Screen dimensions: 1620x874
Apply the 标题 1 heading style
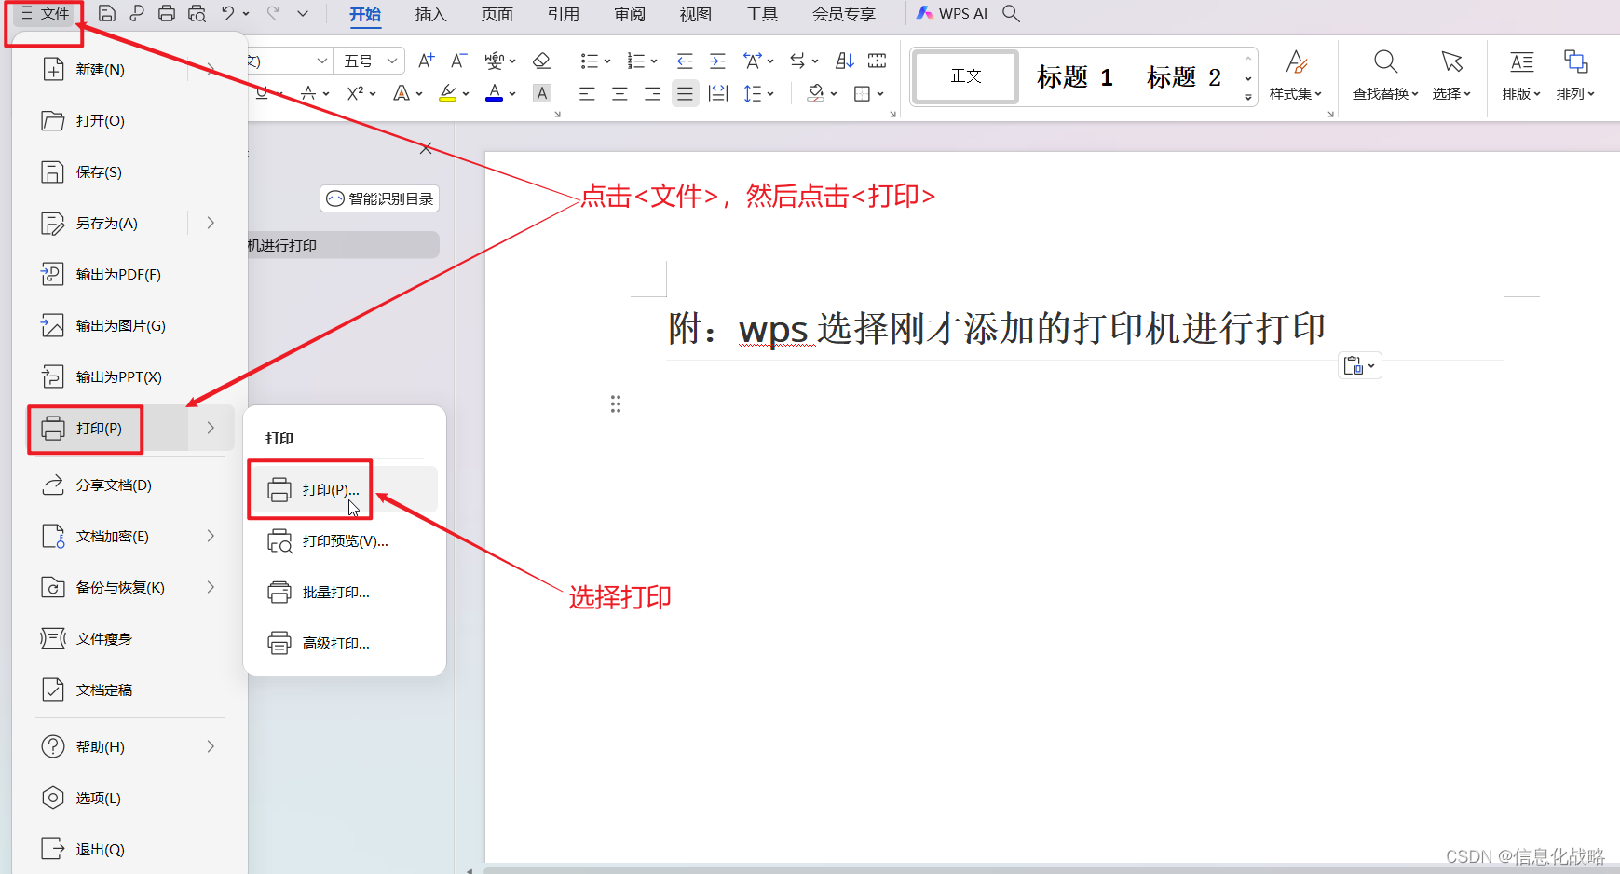(1074, 76)
